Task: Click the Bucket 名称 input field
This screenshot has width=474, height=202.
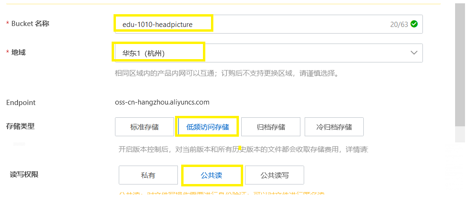Action: 268,24
